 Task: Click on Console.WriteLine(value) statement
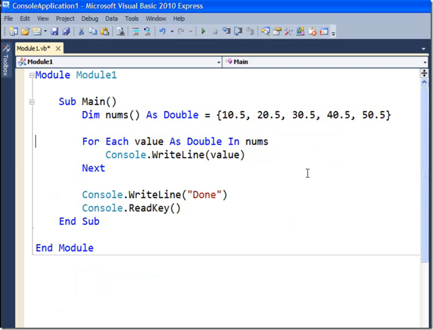(175, 155)
